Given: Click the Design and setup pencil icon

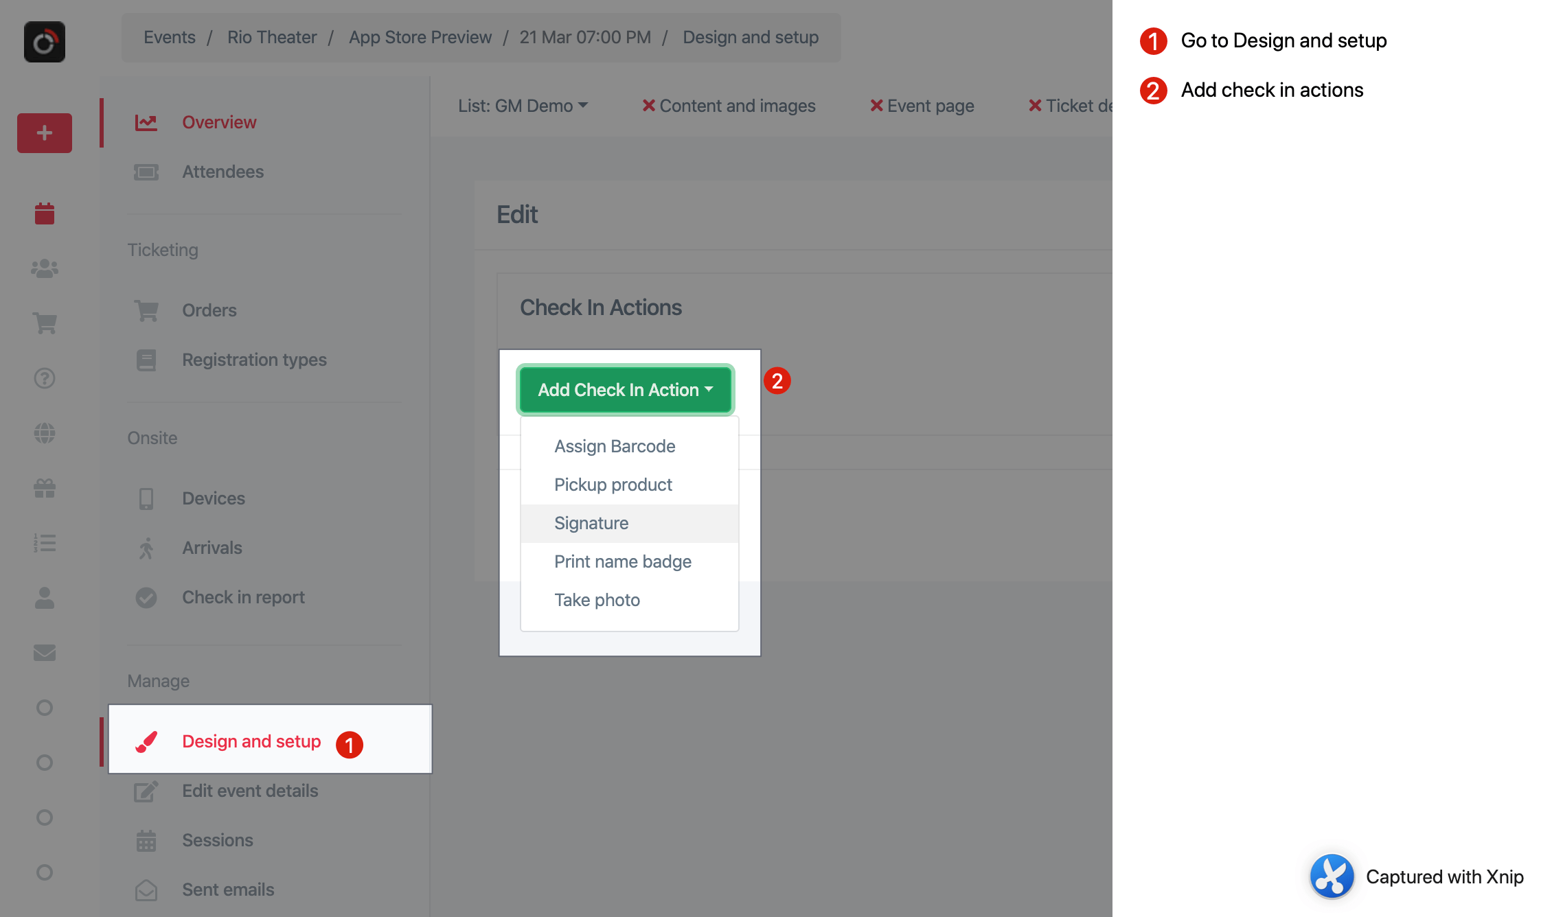Looking at the screenshot, I should (x=148, y=740).
